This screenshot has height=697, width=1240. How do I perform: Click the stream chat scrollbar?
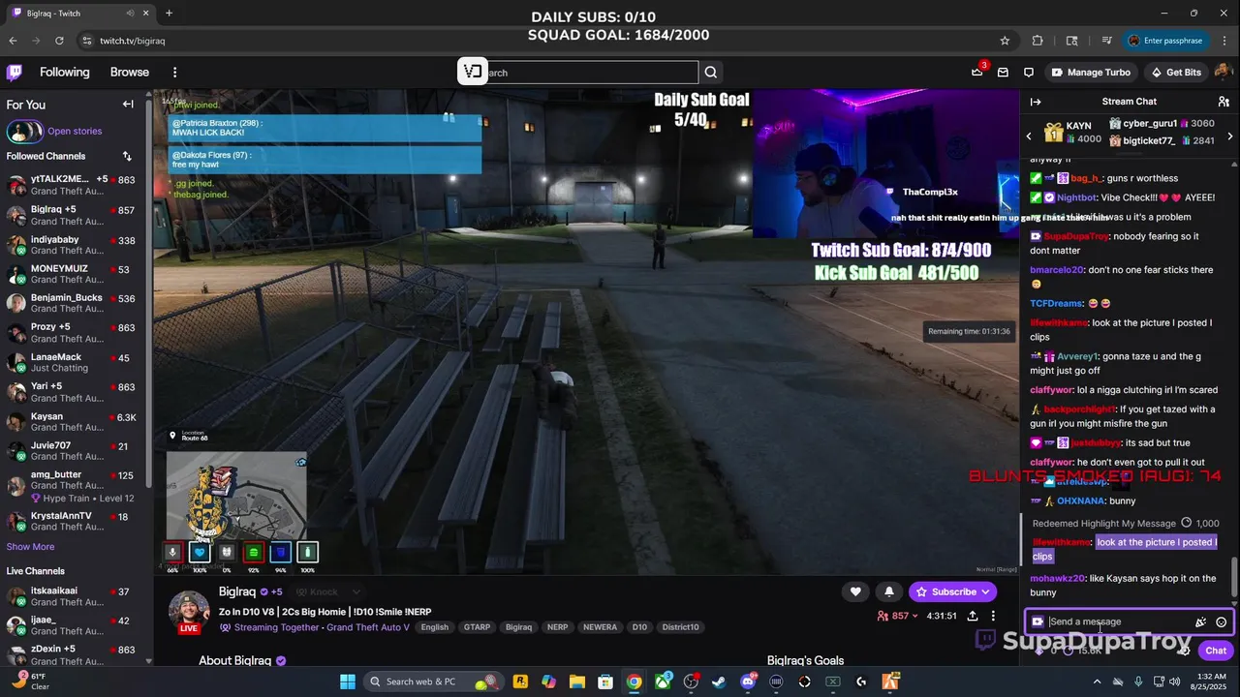pyautogui.click(x=1234, y=577)
